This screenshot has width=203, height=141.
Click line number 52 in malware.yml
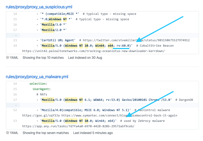(15, 110)
